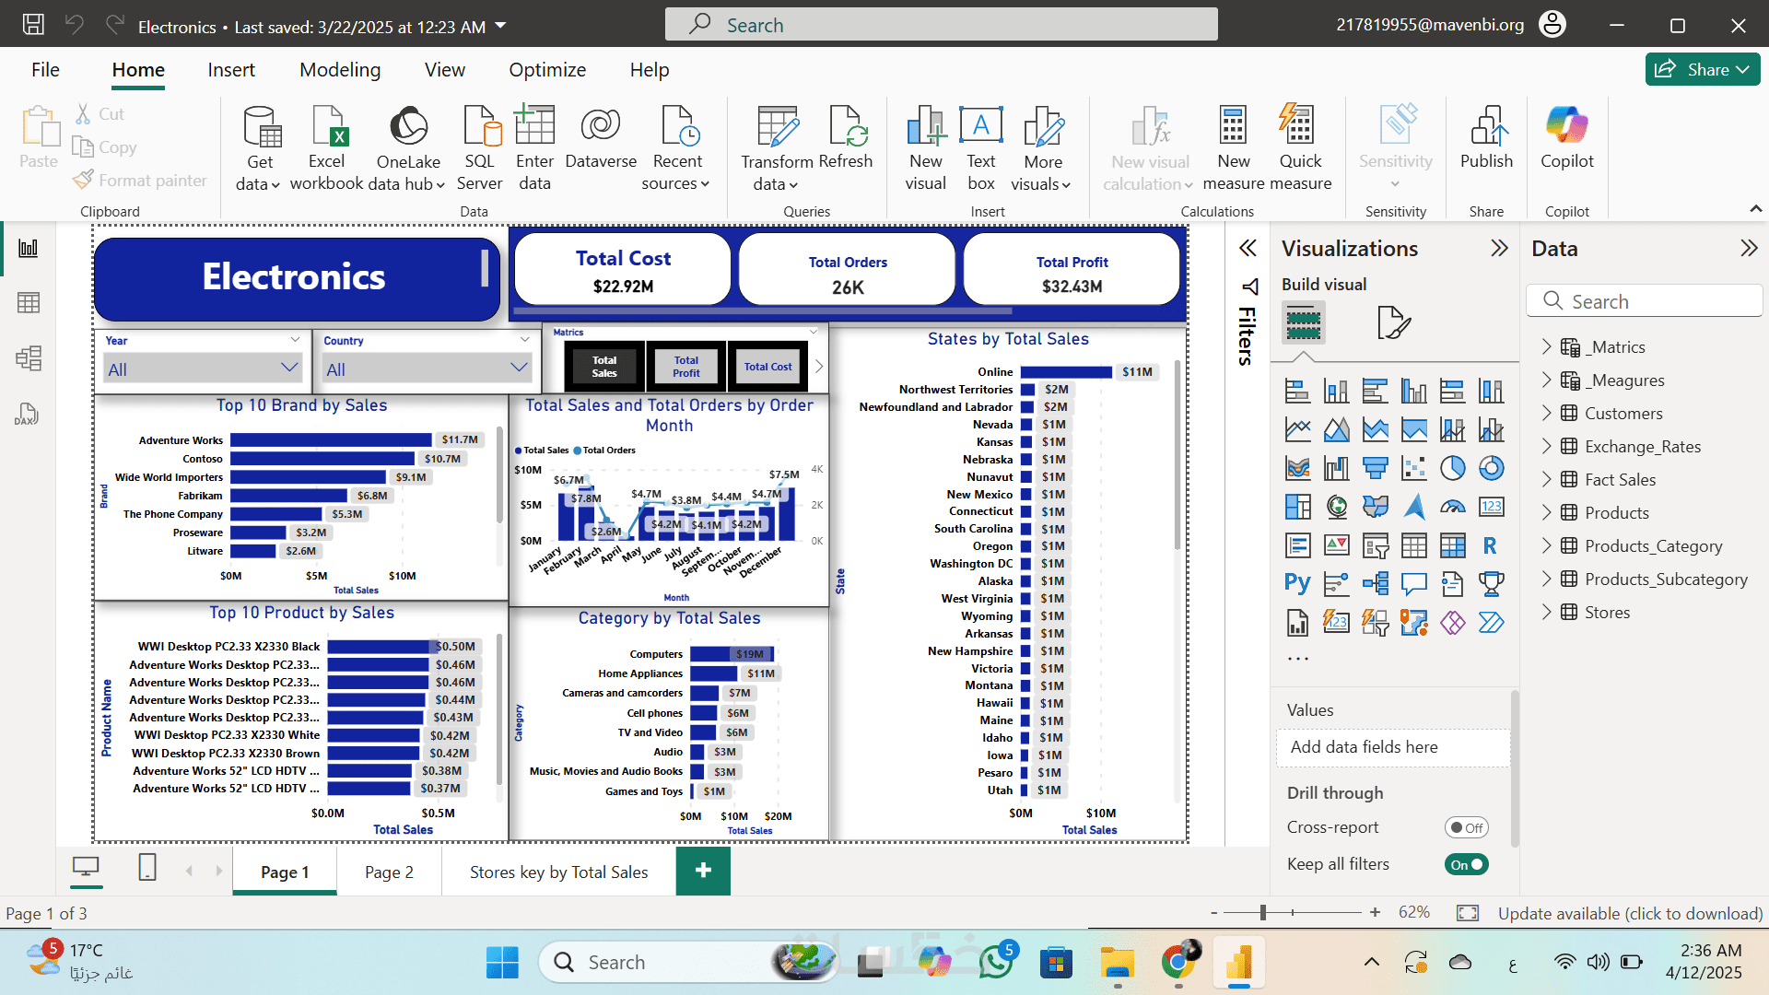Screen dimensions: 1769x995
Task: Expand the _Matrics table
Action: (1547, 346)
